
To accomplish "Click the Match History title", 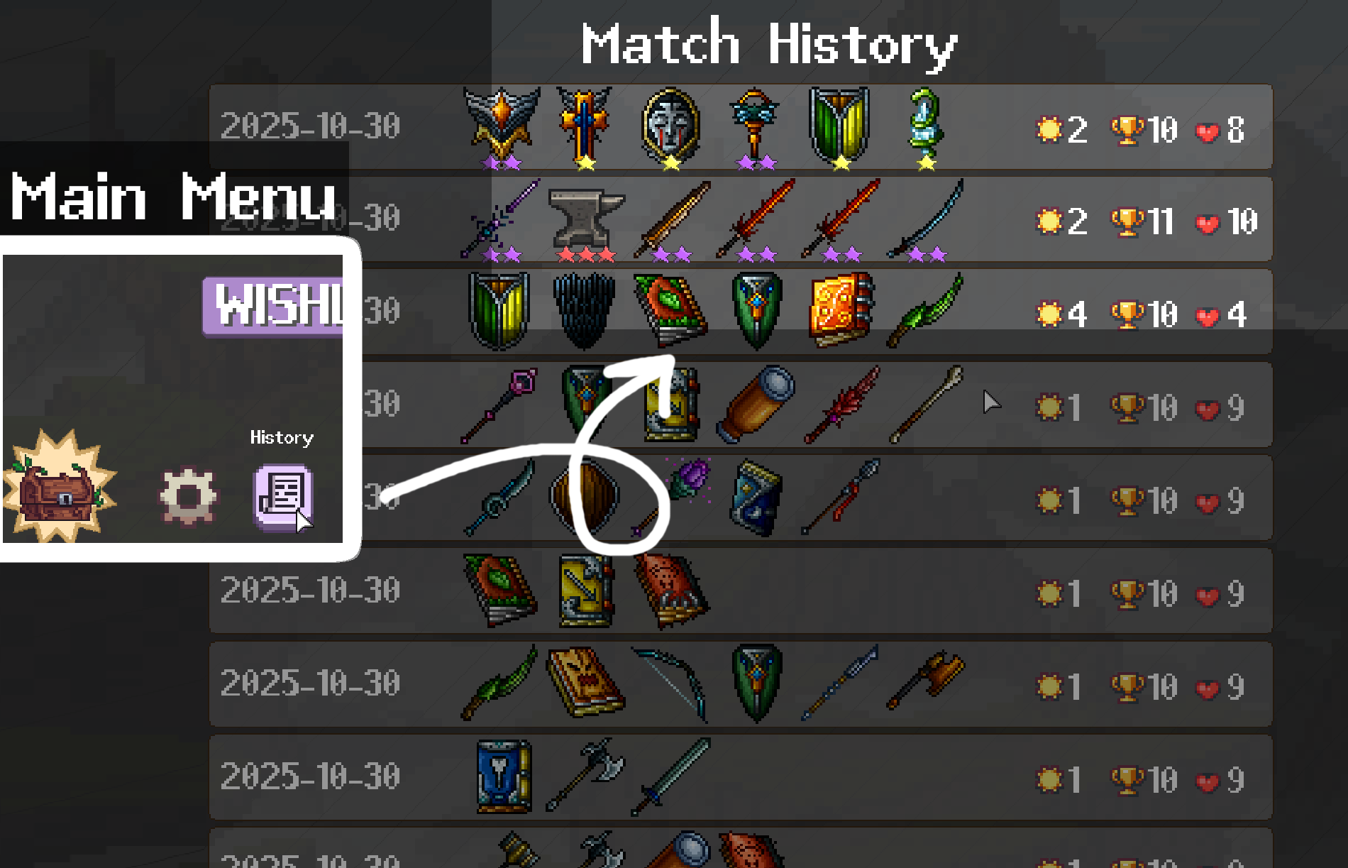I will point(770,45).
